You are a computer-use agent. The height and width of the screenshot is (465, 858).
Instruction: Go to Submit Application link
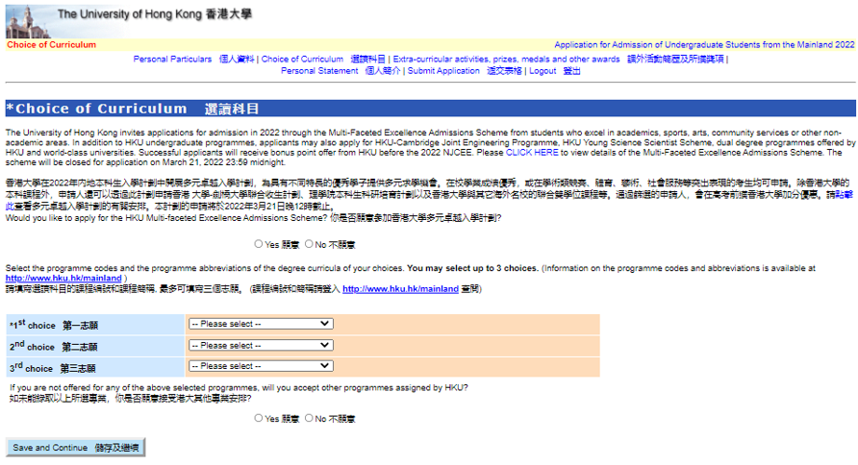[465, 71]
